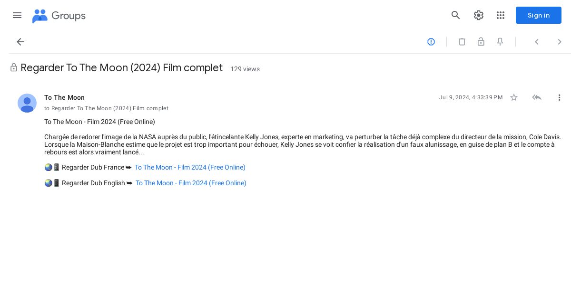Click the delete trash can icon
This screenshot has width=571, height=285.
click(x=462, y=42)
